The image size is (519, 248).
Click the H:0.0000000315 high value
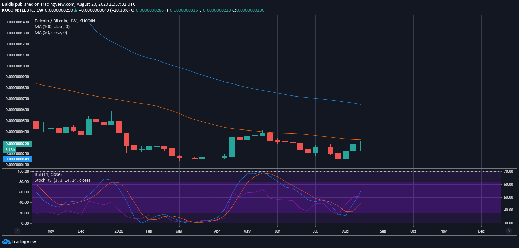click(x=181, y=10)
